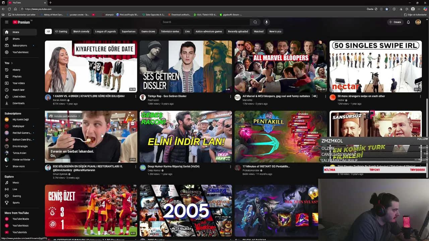
Task: Click the YouTube search input field
Action: tap(205, 22)
